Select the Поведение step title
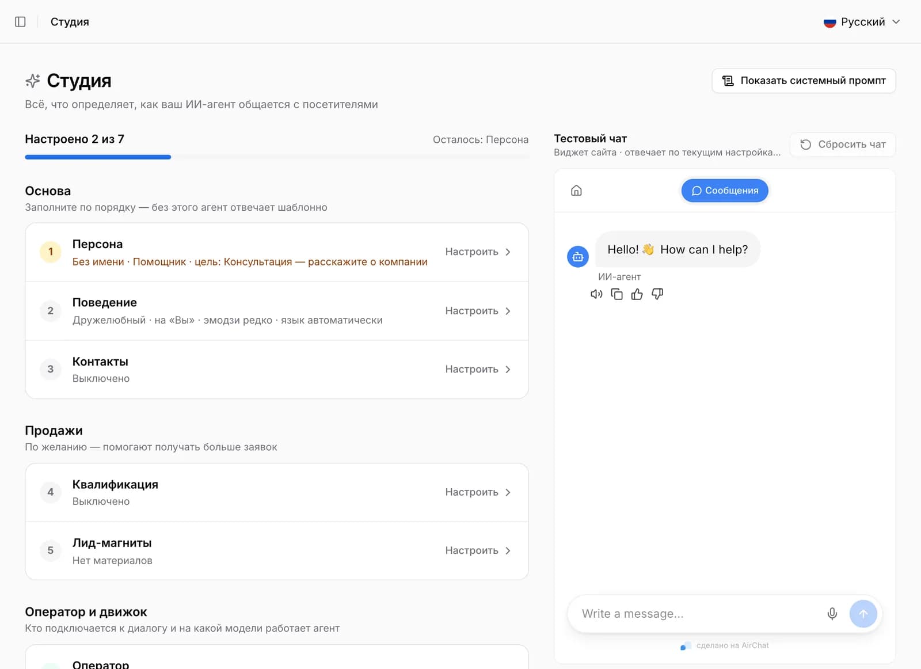 coord(105,303)
